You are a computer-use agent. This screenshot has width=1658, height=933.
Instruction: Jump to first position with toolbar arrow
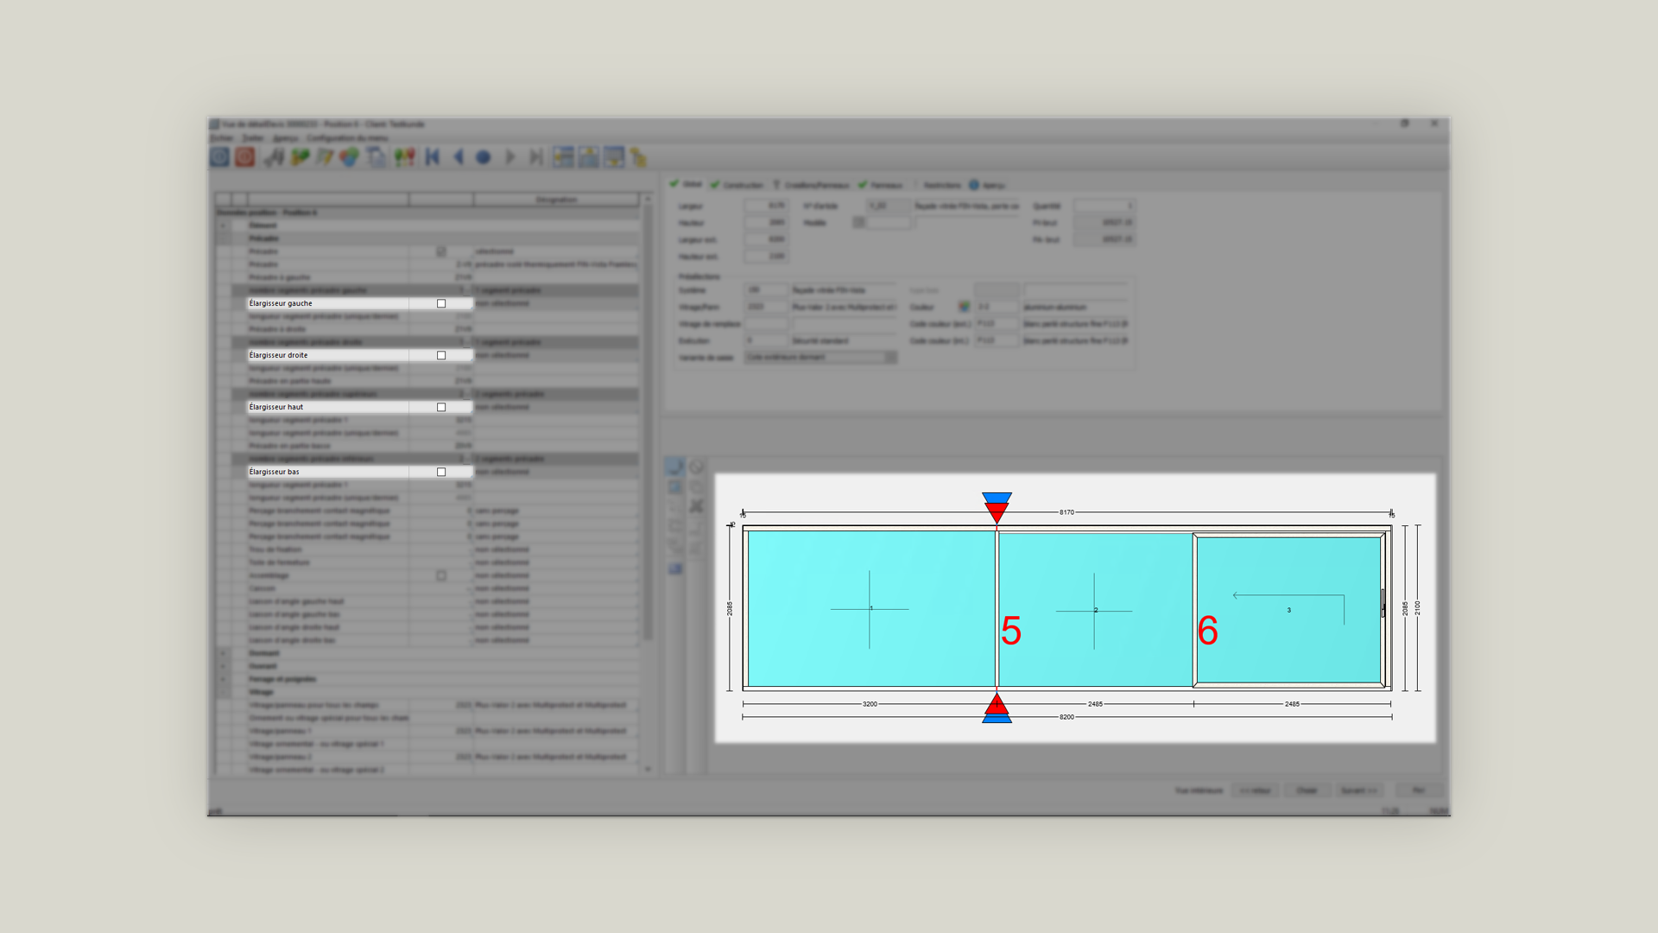click(x=433, y=156)
